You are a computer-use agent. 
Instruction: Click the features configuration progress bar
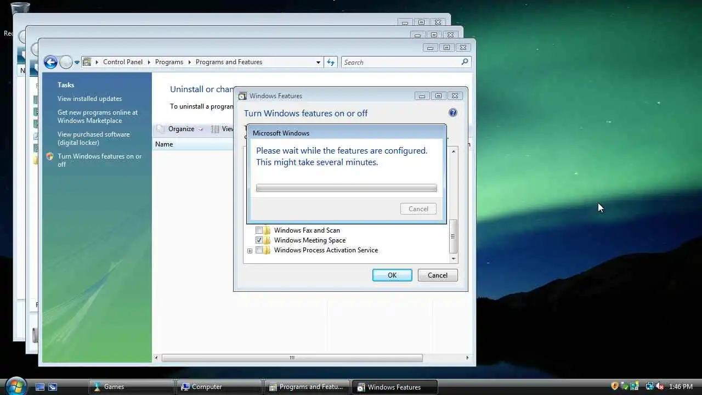(347, 188)
